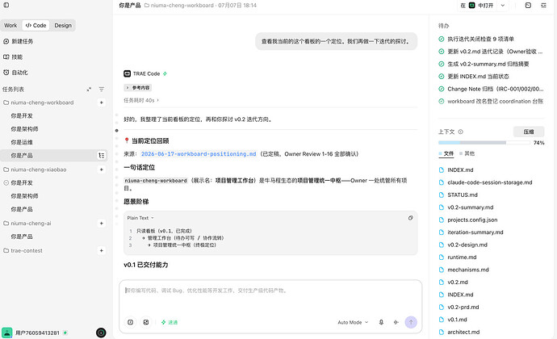Viewport: 557px width, 339px height.
Task: Add task to niuma-cheng-workboard with plus icon
Action: tap(101, 103)
